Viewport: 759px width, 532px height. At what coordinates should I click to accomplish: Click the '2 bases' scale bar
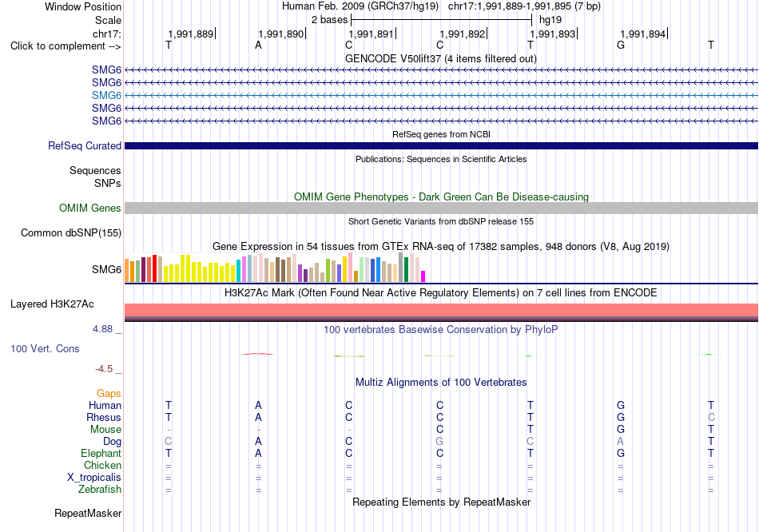(442, 20)
